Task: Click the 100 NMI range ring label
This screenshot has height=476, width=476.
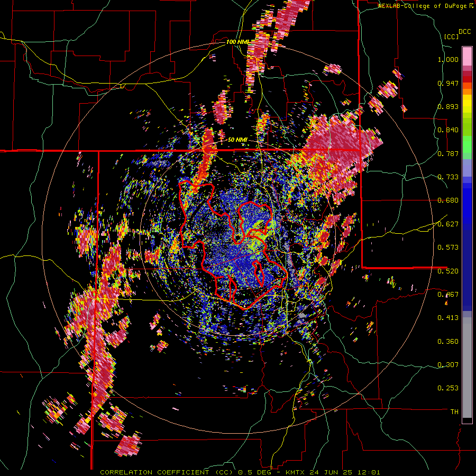Action: pyautogui.click(x=237, y=42)
